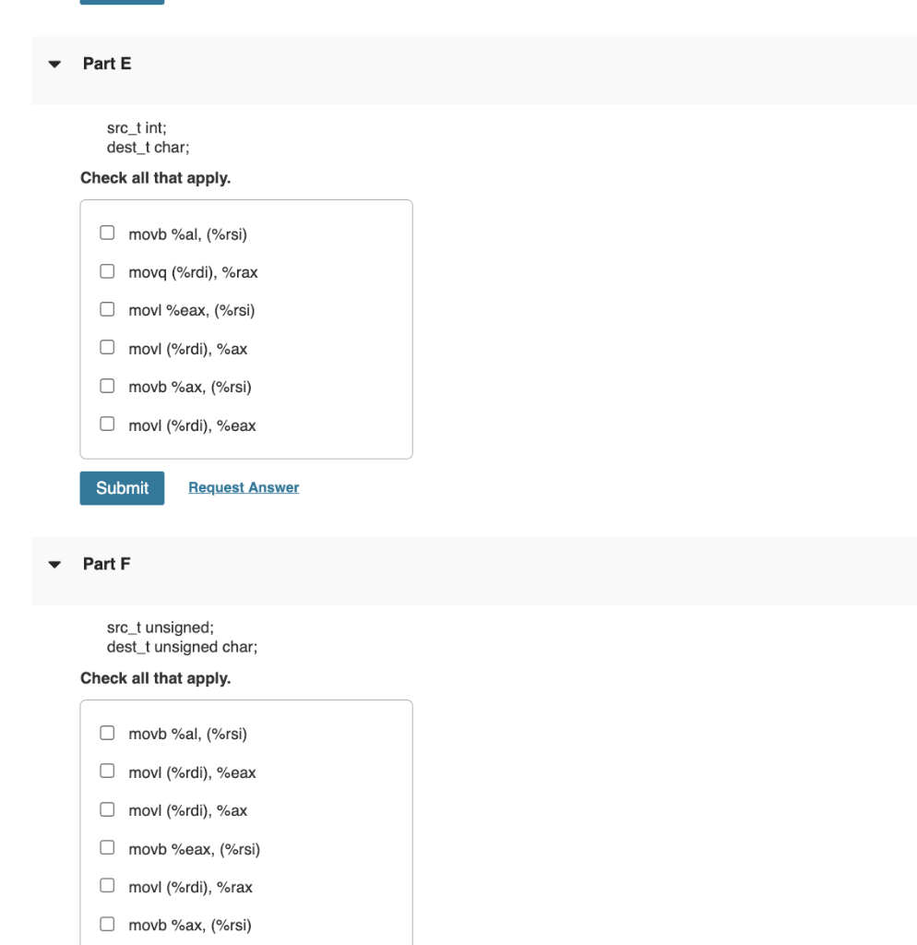The height and width of the screenshot is (945, 917).
Task: Check movl (%rdi), %eax in Part E
Action: coord(107,424)
